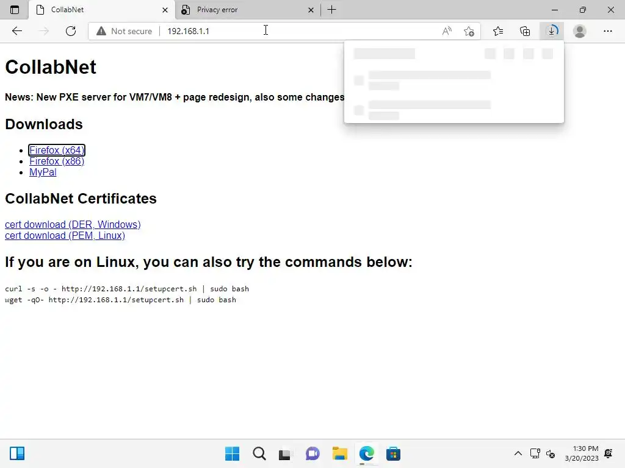This screenshot has height=468, width=625.
Task: Minimize the Edge window
Action: [x=554, y=10]
